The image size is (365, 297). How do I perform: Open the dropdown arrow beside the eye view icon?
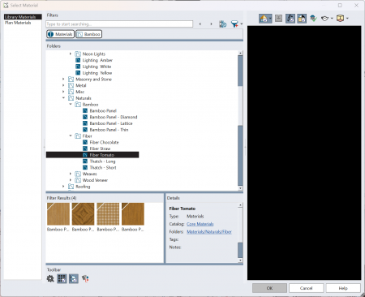(x=332, y=19)
